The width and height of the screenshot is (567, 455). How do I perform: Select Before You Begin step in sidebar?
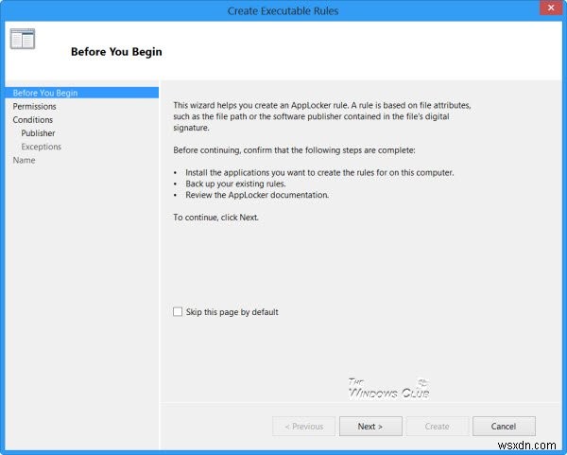tap(82, 93)
